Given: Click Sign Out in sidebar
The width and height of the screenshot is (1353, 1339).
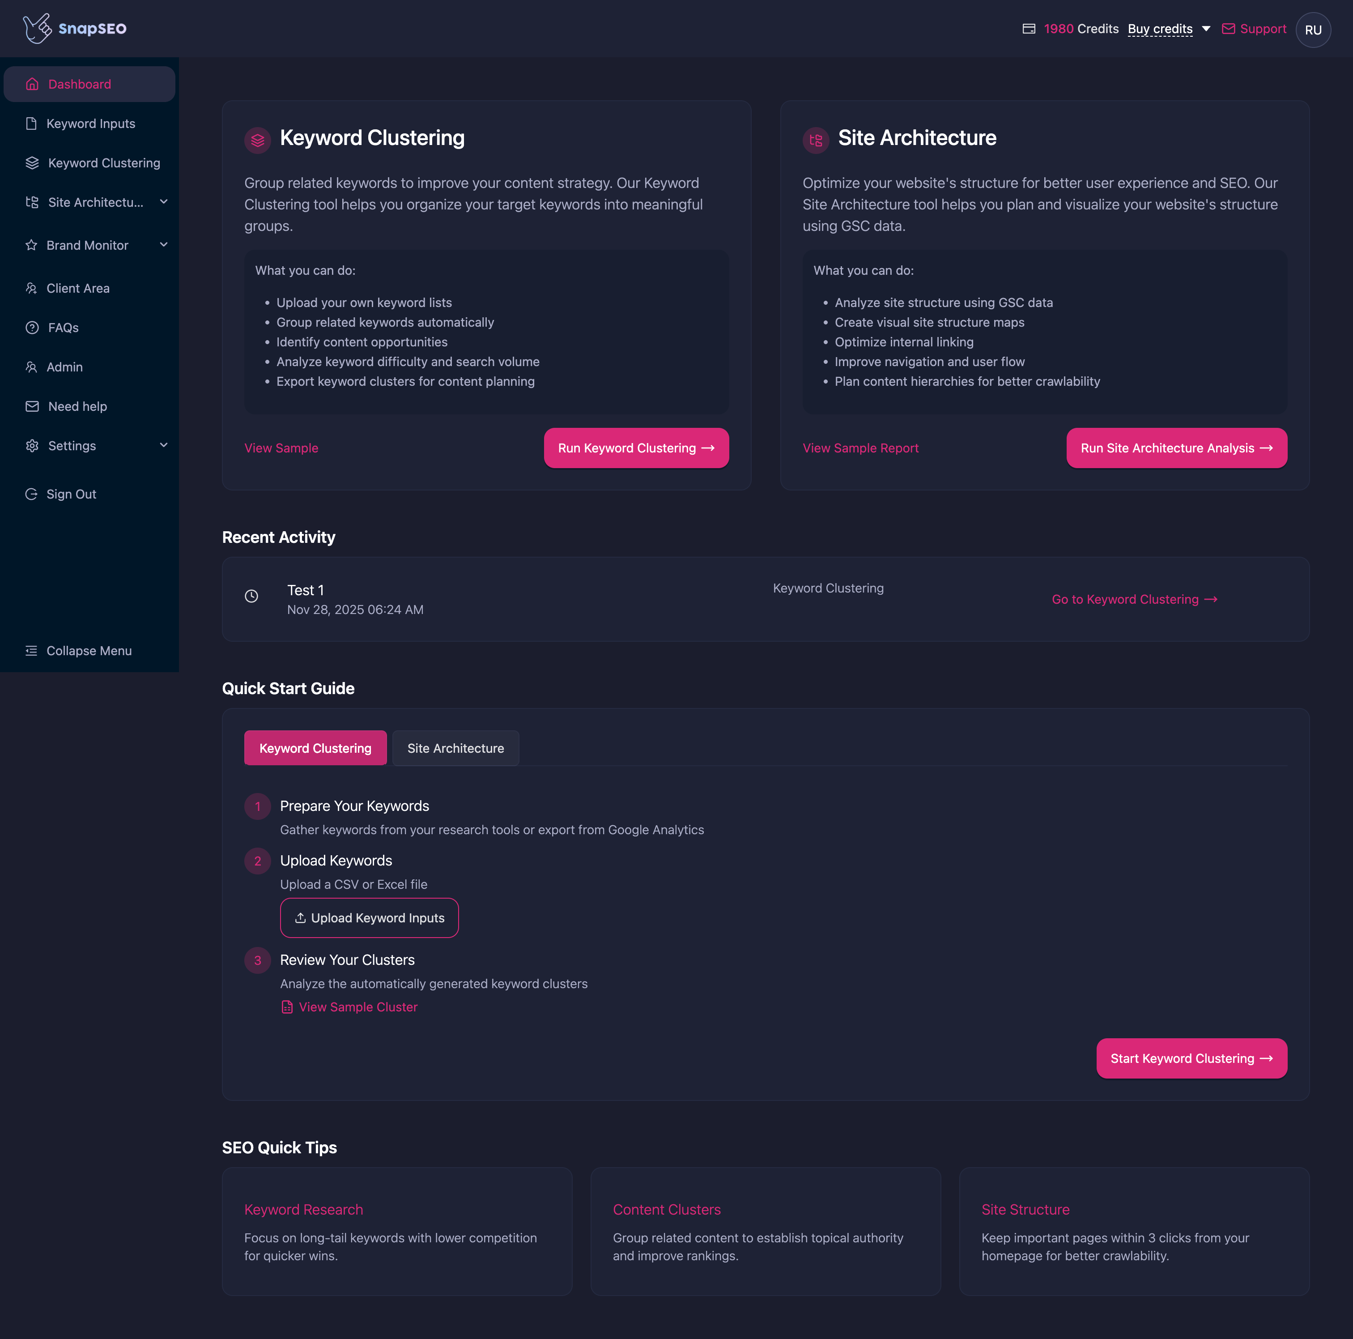Looking at the screenshot, I should pos(72,494).
